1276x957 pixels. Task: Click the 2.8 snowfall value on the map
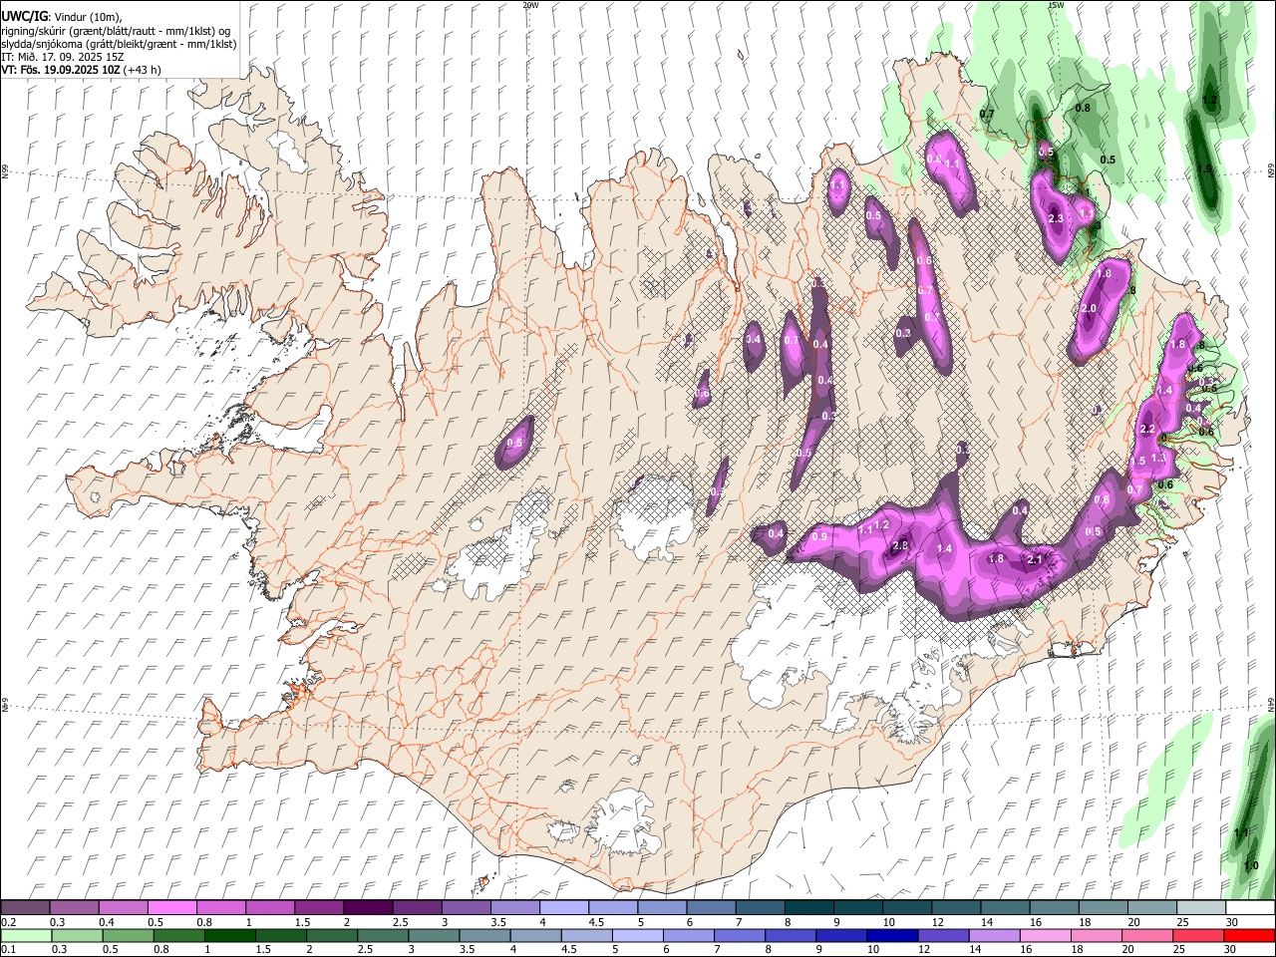click(x=900, y=545)
